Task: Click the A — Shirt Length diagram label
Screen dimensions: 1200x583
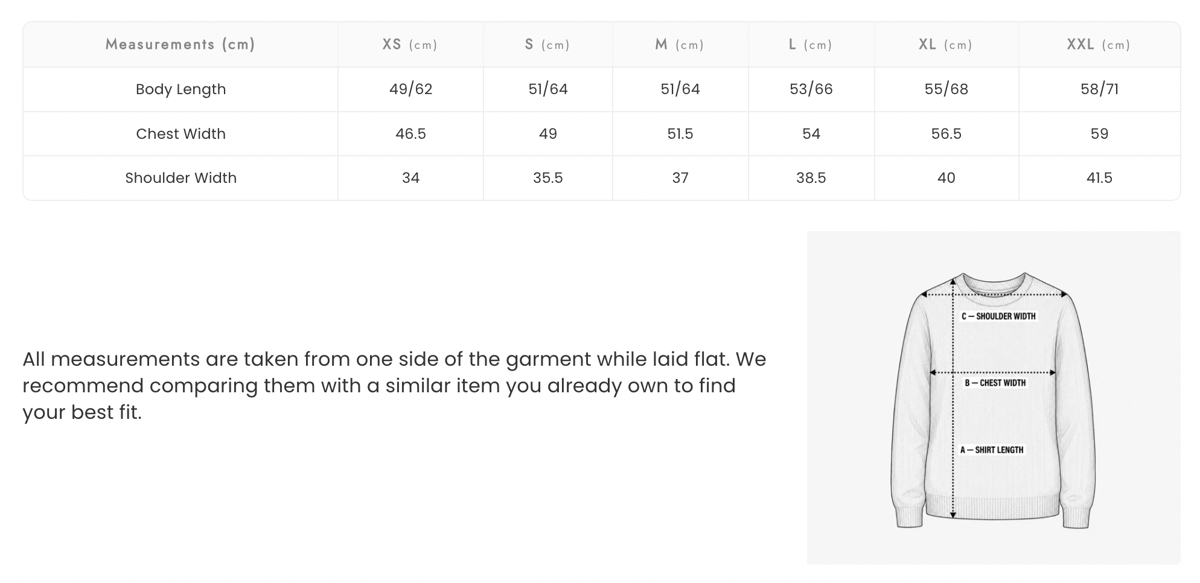Action: pyautogui.click(x=992, y=450)
